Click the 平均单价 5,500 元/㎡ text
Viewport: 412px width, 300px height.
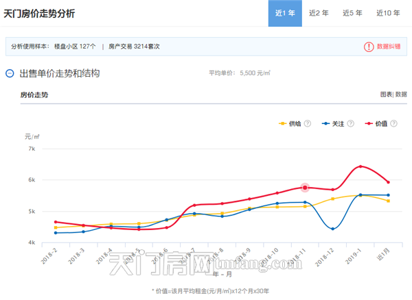240,73
